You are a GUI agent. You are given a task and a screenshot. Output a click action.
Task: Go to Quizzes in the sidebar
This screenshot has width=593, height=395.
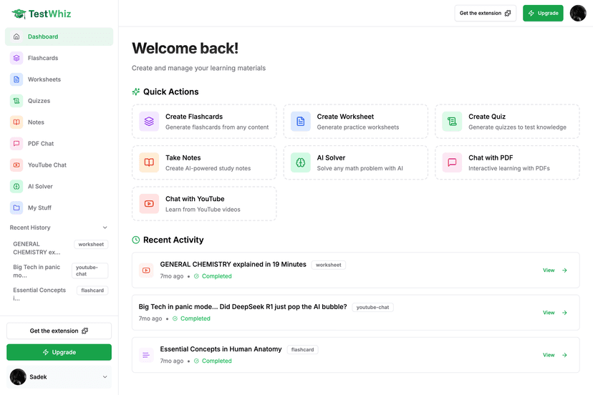pos(39,101)
